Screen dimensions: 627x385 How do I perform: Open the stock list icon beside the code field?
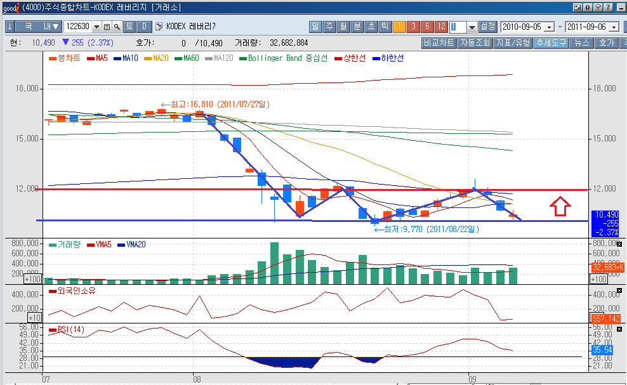coord(107,27)
